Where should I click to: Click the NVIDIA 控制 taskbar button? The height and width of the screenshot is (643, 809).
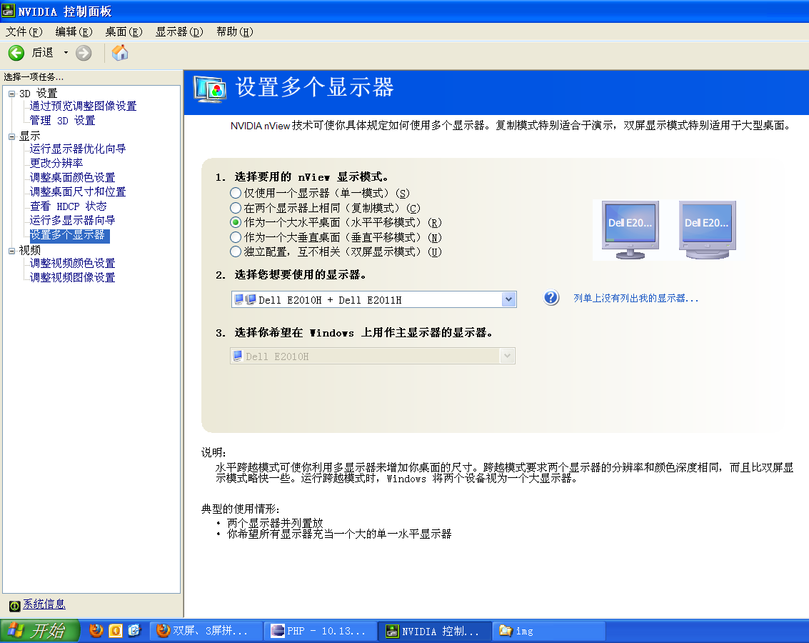(x=434, y=631)
